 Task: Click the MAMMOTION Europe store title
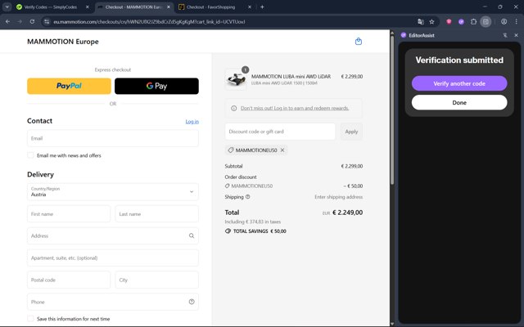(63, 42)
